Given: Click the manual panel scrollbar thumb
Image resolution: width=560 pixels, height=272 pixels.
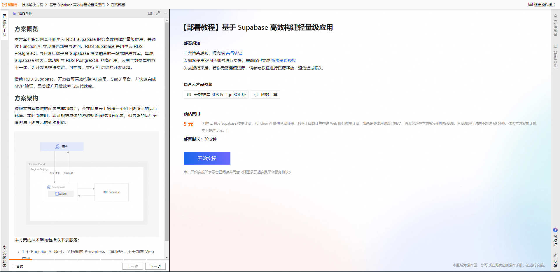Looking at the screenshot, I should pos(167,131).
